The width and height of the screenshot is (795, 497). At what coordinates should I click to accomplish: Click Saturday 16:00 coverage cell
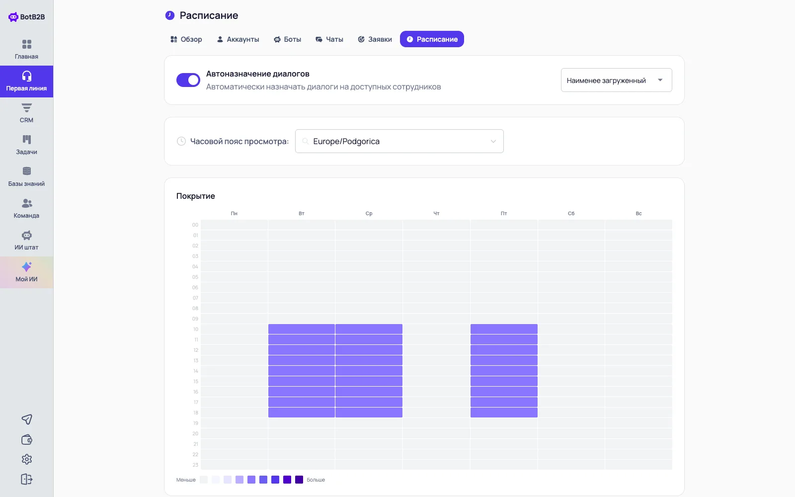coord(571,392)
